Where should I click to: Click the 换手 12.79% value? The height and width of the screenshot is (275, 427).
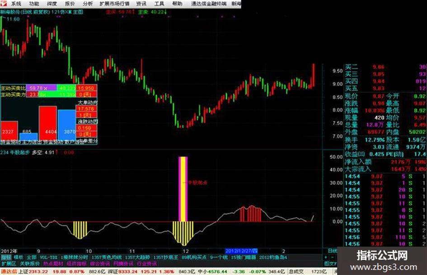(x=375, y=140)
